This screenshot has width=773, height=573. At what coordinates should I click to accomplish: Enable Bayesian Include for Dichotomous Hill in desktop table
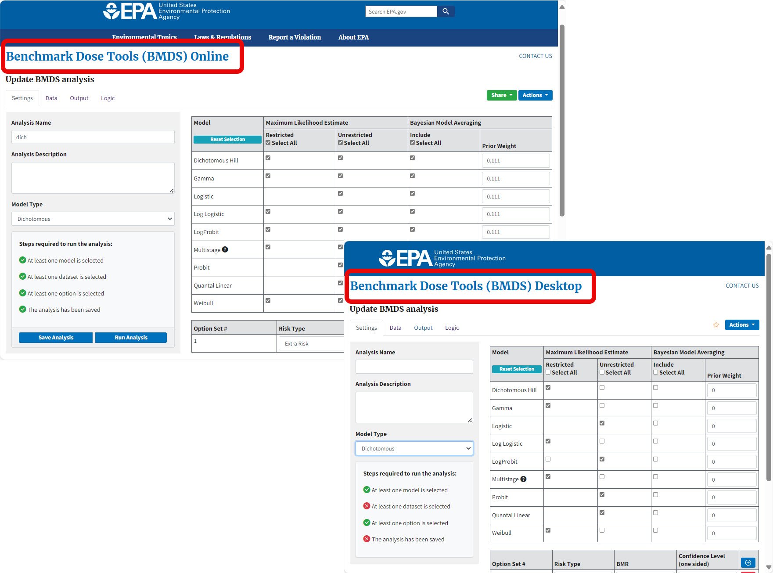(x=655, y=387)
